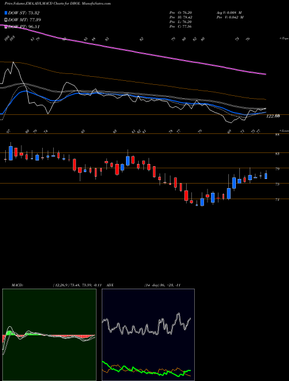Click the Pre L: 76.20 value
289x381 pixels.
click(181, 22)
